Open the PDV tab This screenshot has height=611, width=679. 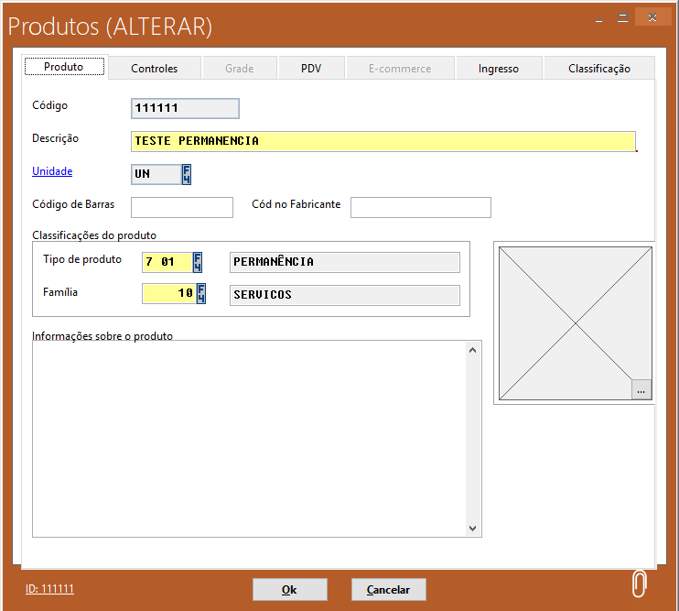pyautogui.click(x=311, y=69)
